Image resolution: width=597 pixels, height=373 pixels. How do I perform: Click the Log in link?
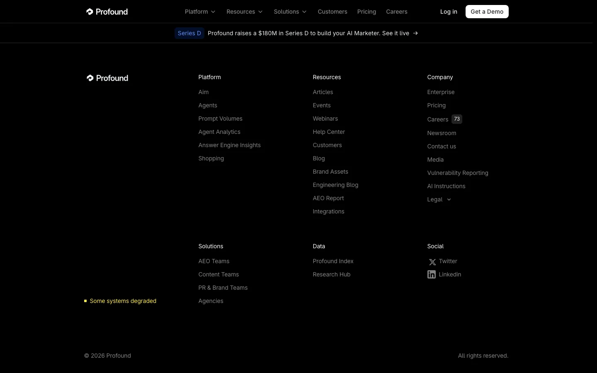point(449,12)
